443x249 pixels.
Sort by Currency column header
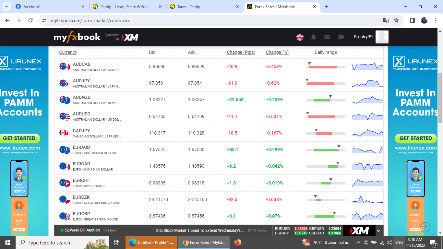[x=68, y=52]
